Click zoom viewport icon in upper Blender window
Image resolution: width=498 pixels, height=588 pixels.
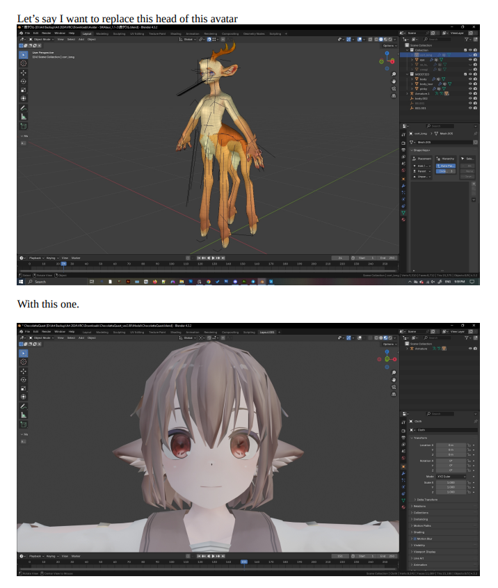click(394, 74)
